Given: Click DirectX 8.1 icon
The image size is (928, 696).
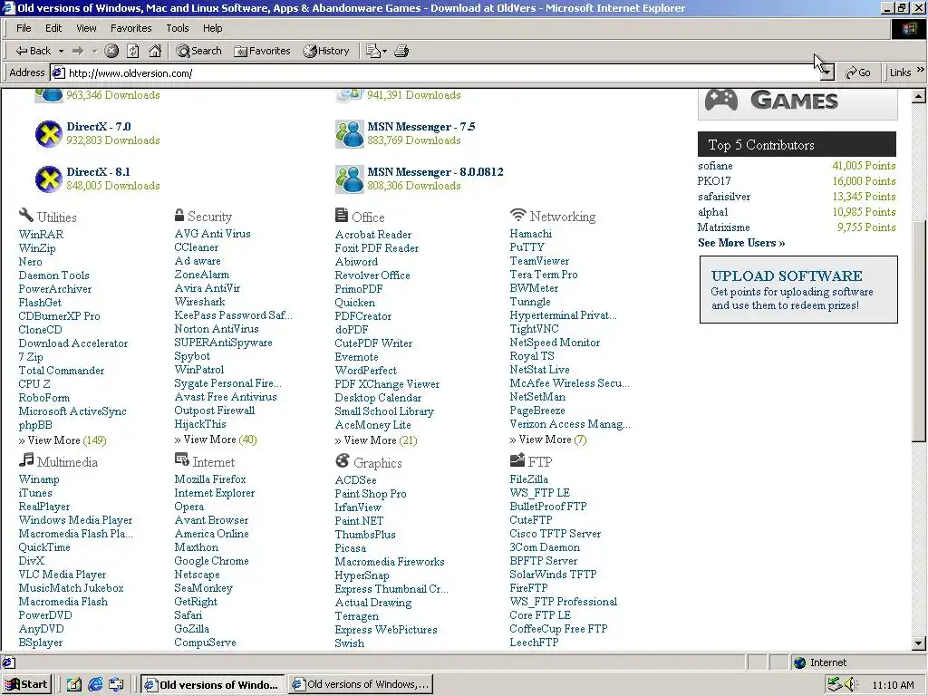Looking at the screenshot, I should point(49,179).
